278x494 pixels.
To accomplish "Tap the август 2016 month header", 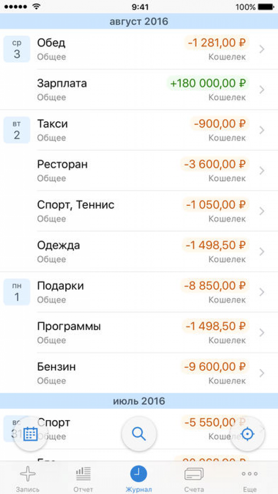I will tap(139, 22).
